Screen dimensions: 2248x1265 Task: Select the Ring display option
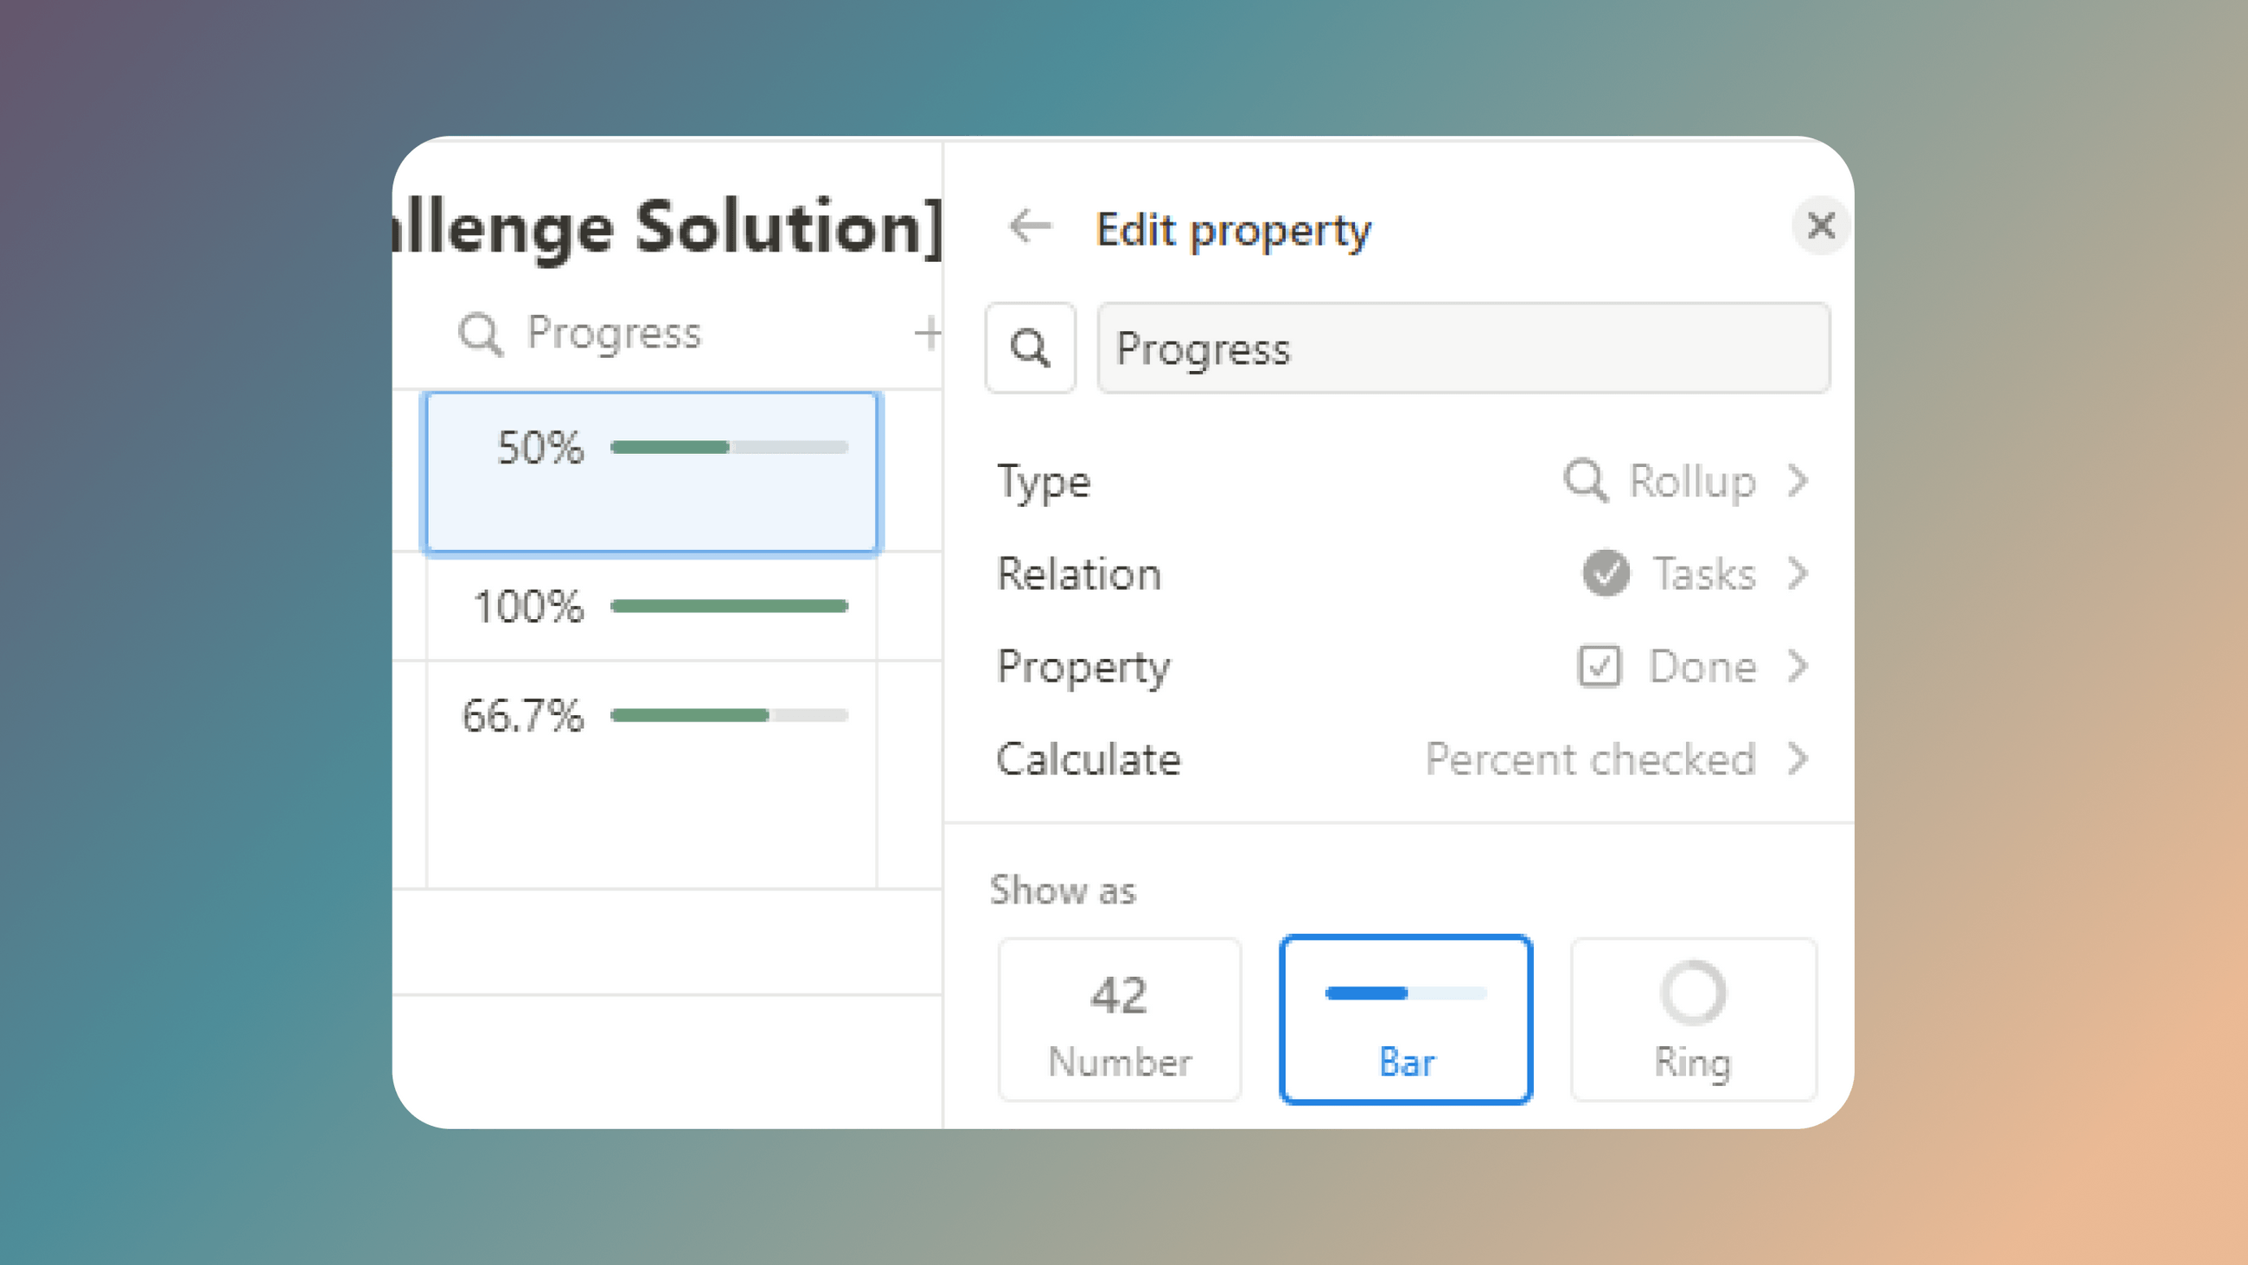1693,1019
